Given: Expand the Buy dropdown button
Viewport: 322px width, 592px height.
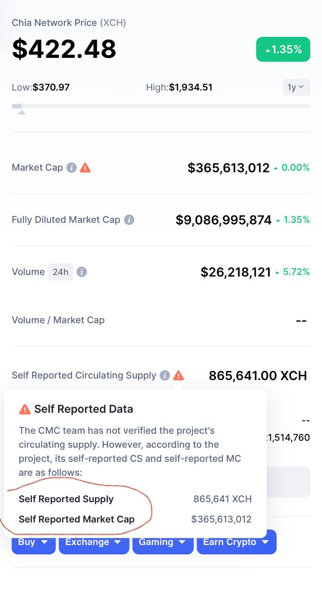Looking at the screenshot, I should point(34,542).
